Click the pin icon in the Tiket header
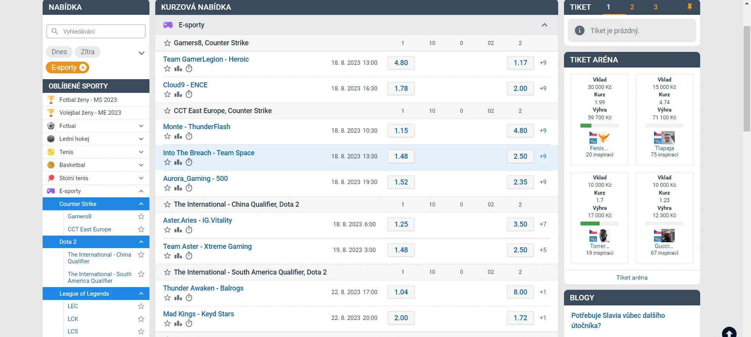The height and width of the screenshot is (337, 751). click(x=690, y=7)
